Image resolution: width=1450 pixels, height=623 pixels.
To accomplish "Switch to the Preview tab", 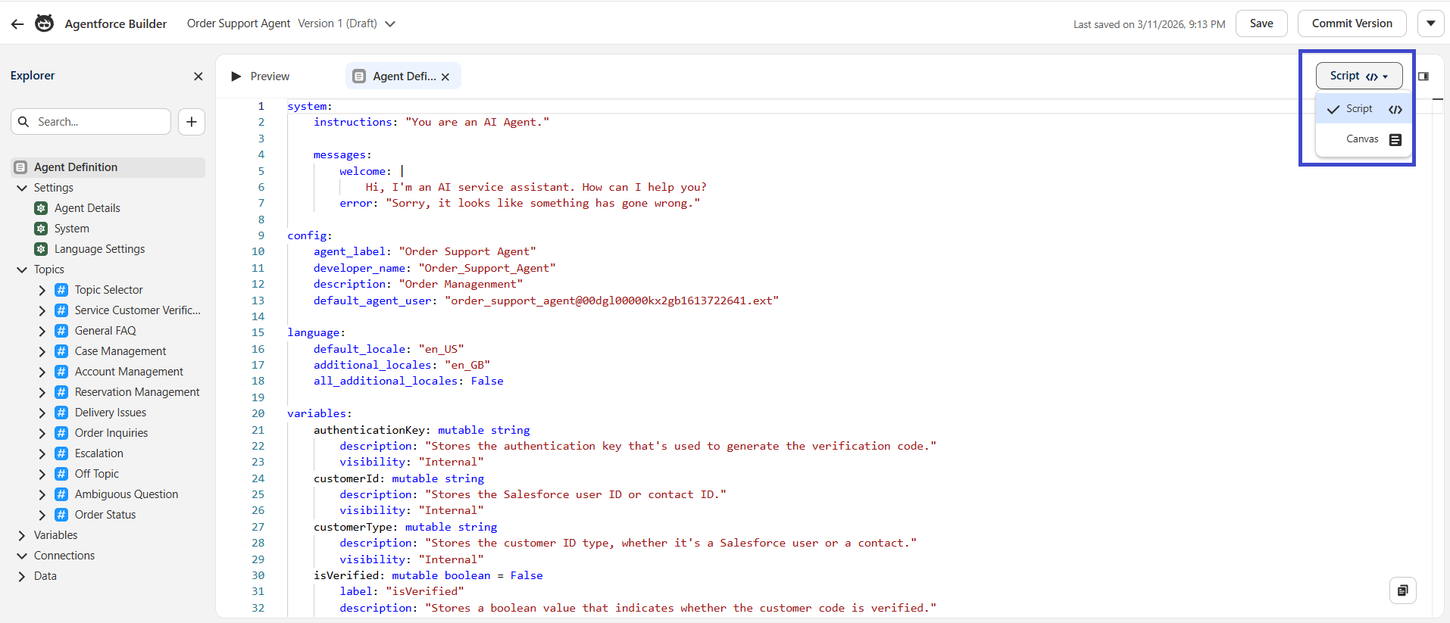I will [261, 76].
